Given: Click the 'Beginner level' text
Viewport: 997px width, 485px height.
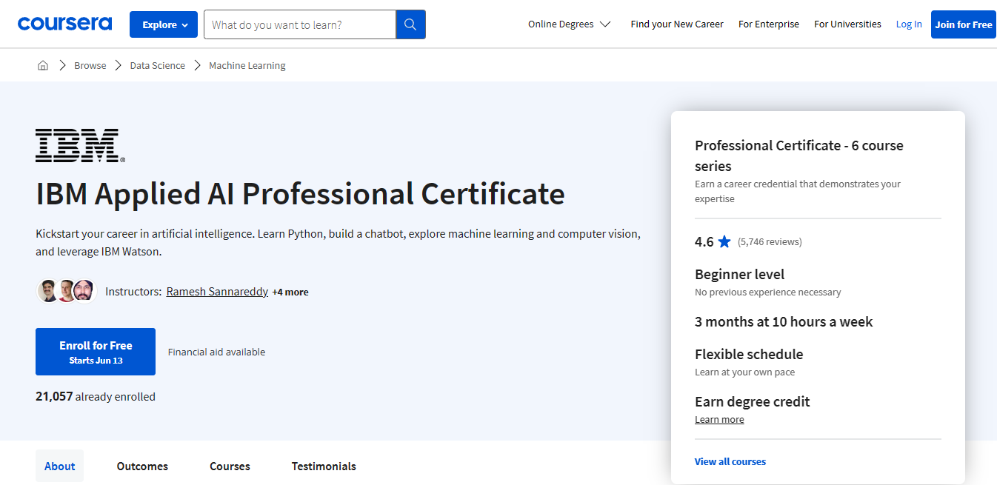Looking at the screenshot, I should tap(739, 274).
